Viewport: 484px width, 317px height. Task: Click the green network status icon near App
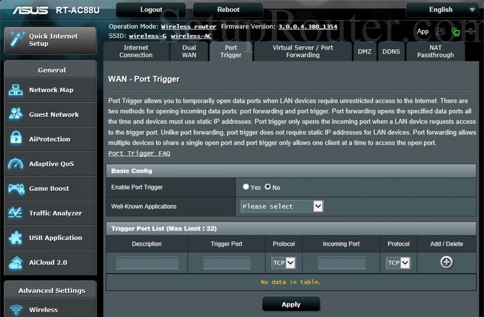(x=456, y=32)
